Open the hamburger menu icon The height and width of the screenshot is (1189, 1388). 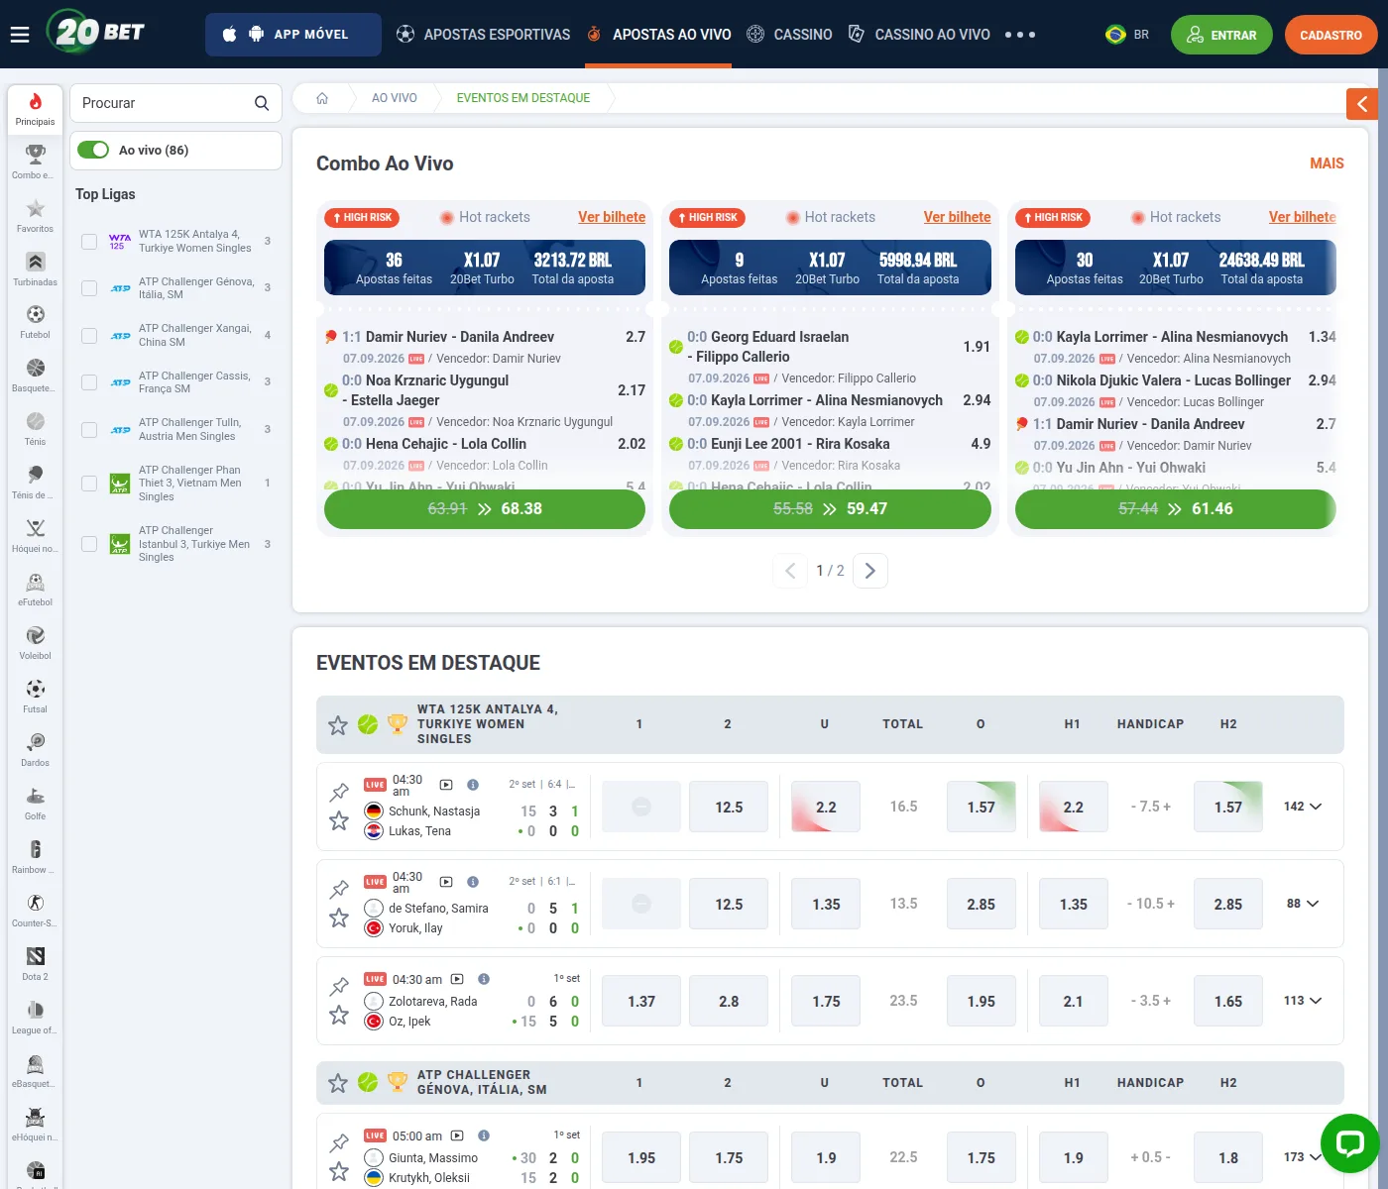click(20, 35)
